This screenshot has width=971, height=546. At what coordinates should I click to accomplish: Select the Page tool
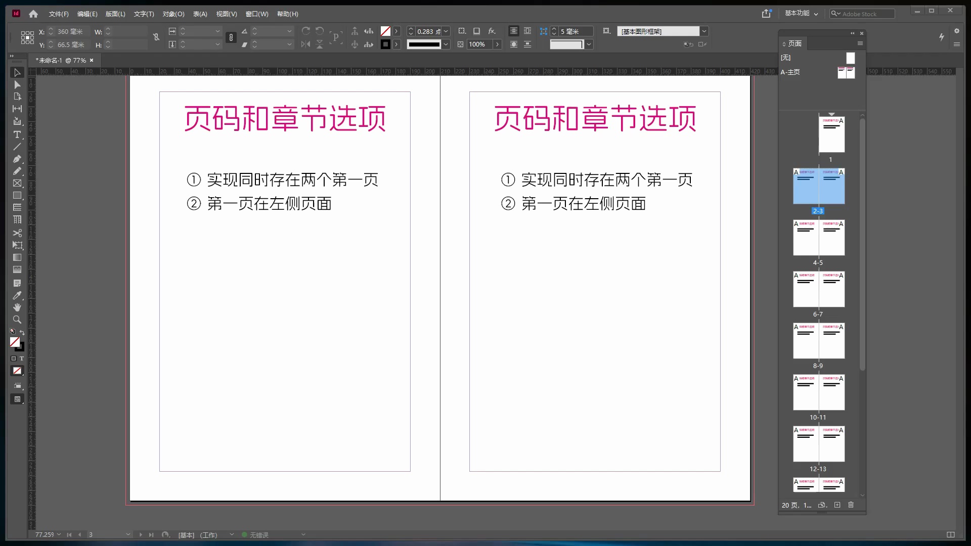[17, 97]
